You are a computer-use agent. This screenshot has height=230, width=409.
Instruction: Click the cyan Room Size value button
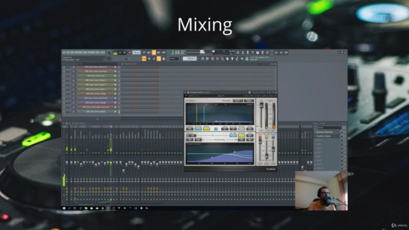(198, 129)
